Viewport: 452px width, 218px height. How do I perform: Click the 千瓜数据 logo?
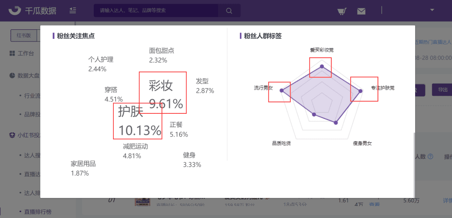[32, 10]
